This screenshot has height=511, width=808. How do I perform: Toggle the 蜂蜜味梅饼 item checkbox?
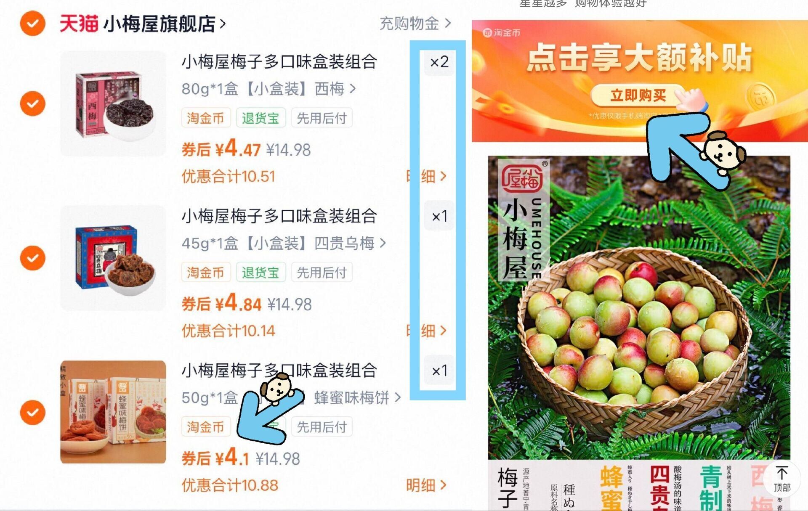[32, 412]
